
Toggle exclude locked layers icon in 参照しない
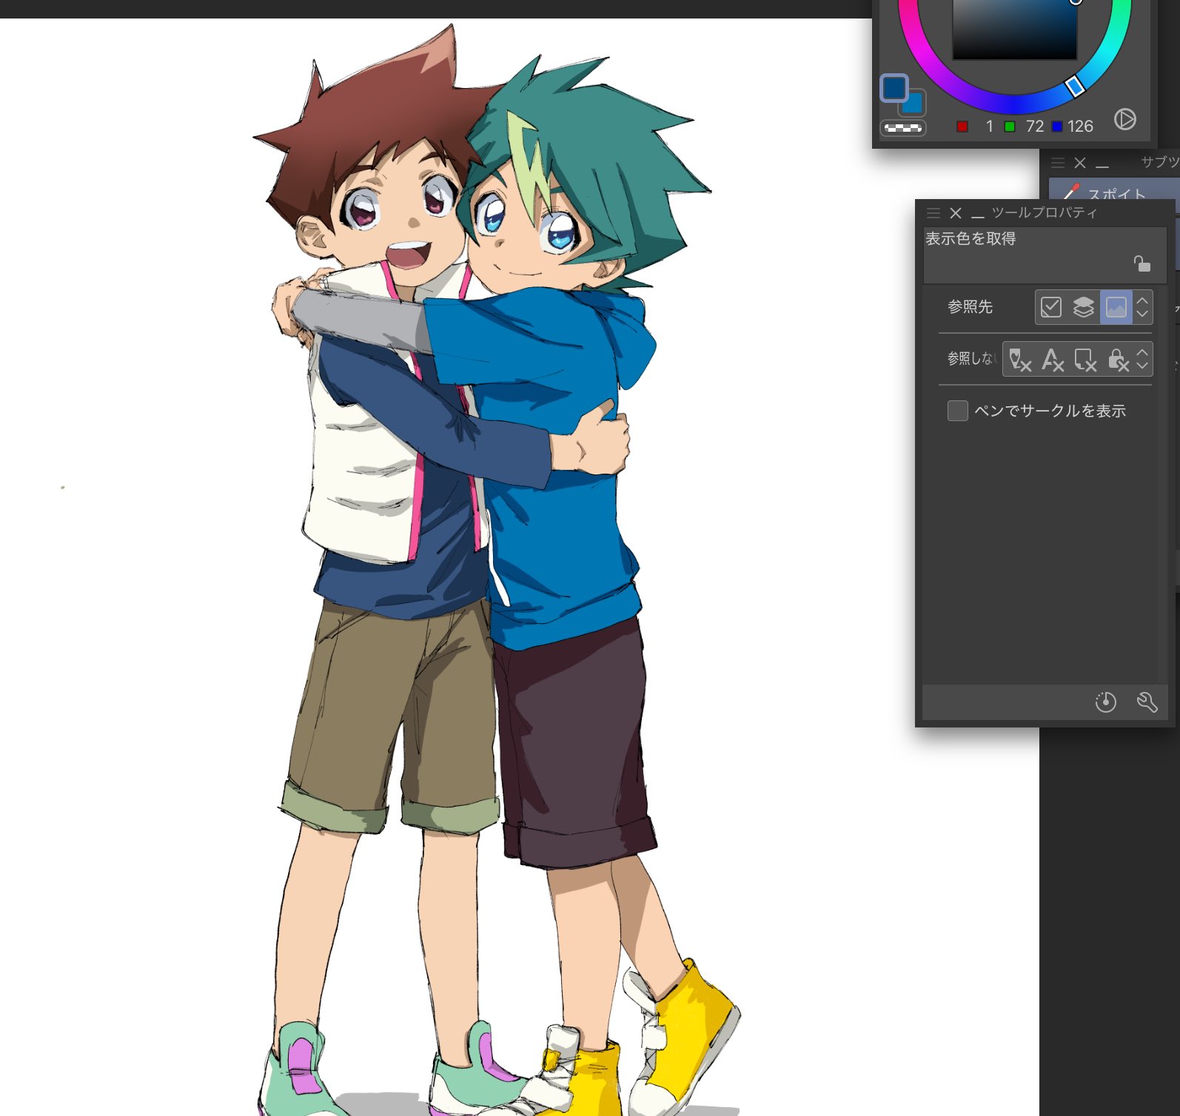1118,359
